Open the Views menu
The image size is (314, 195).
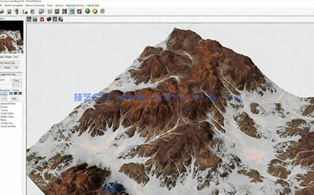(x=50, y=5)
